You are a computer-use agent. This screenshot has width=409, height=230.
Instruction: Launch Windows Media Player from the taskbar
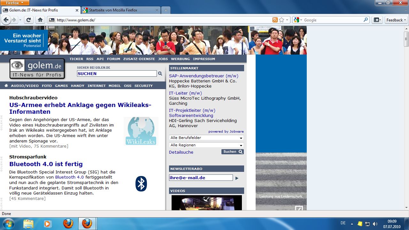pyautogui.click(x=47, y=223)
